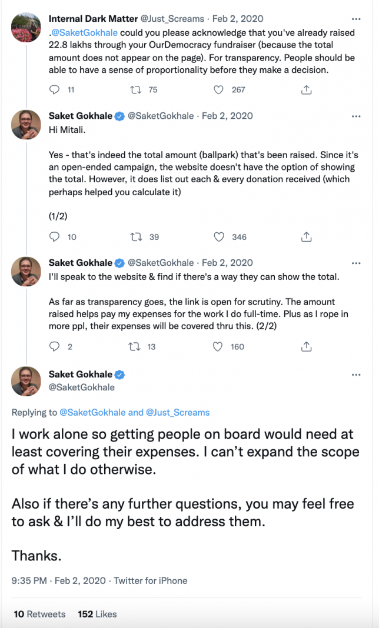Open more options on the main tweet

coord(355,375)
